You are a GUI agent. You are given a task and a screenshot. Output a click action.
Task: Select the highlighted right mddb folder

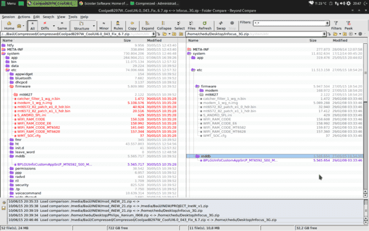coord(275,156)
